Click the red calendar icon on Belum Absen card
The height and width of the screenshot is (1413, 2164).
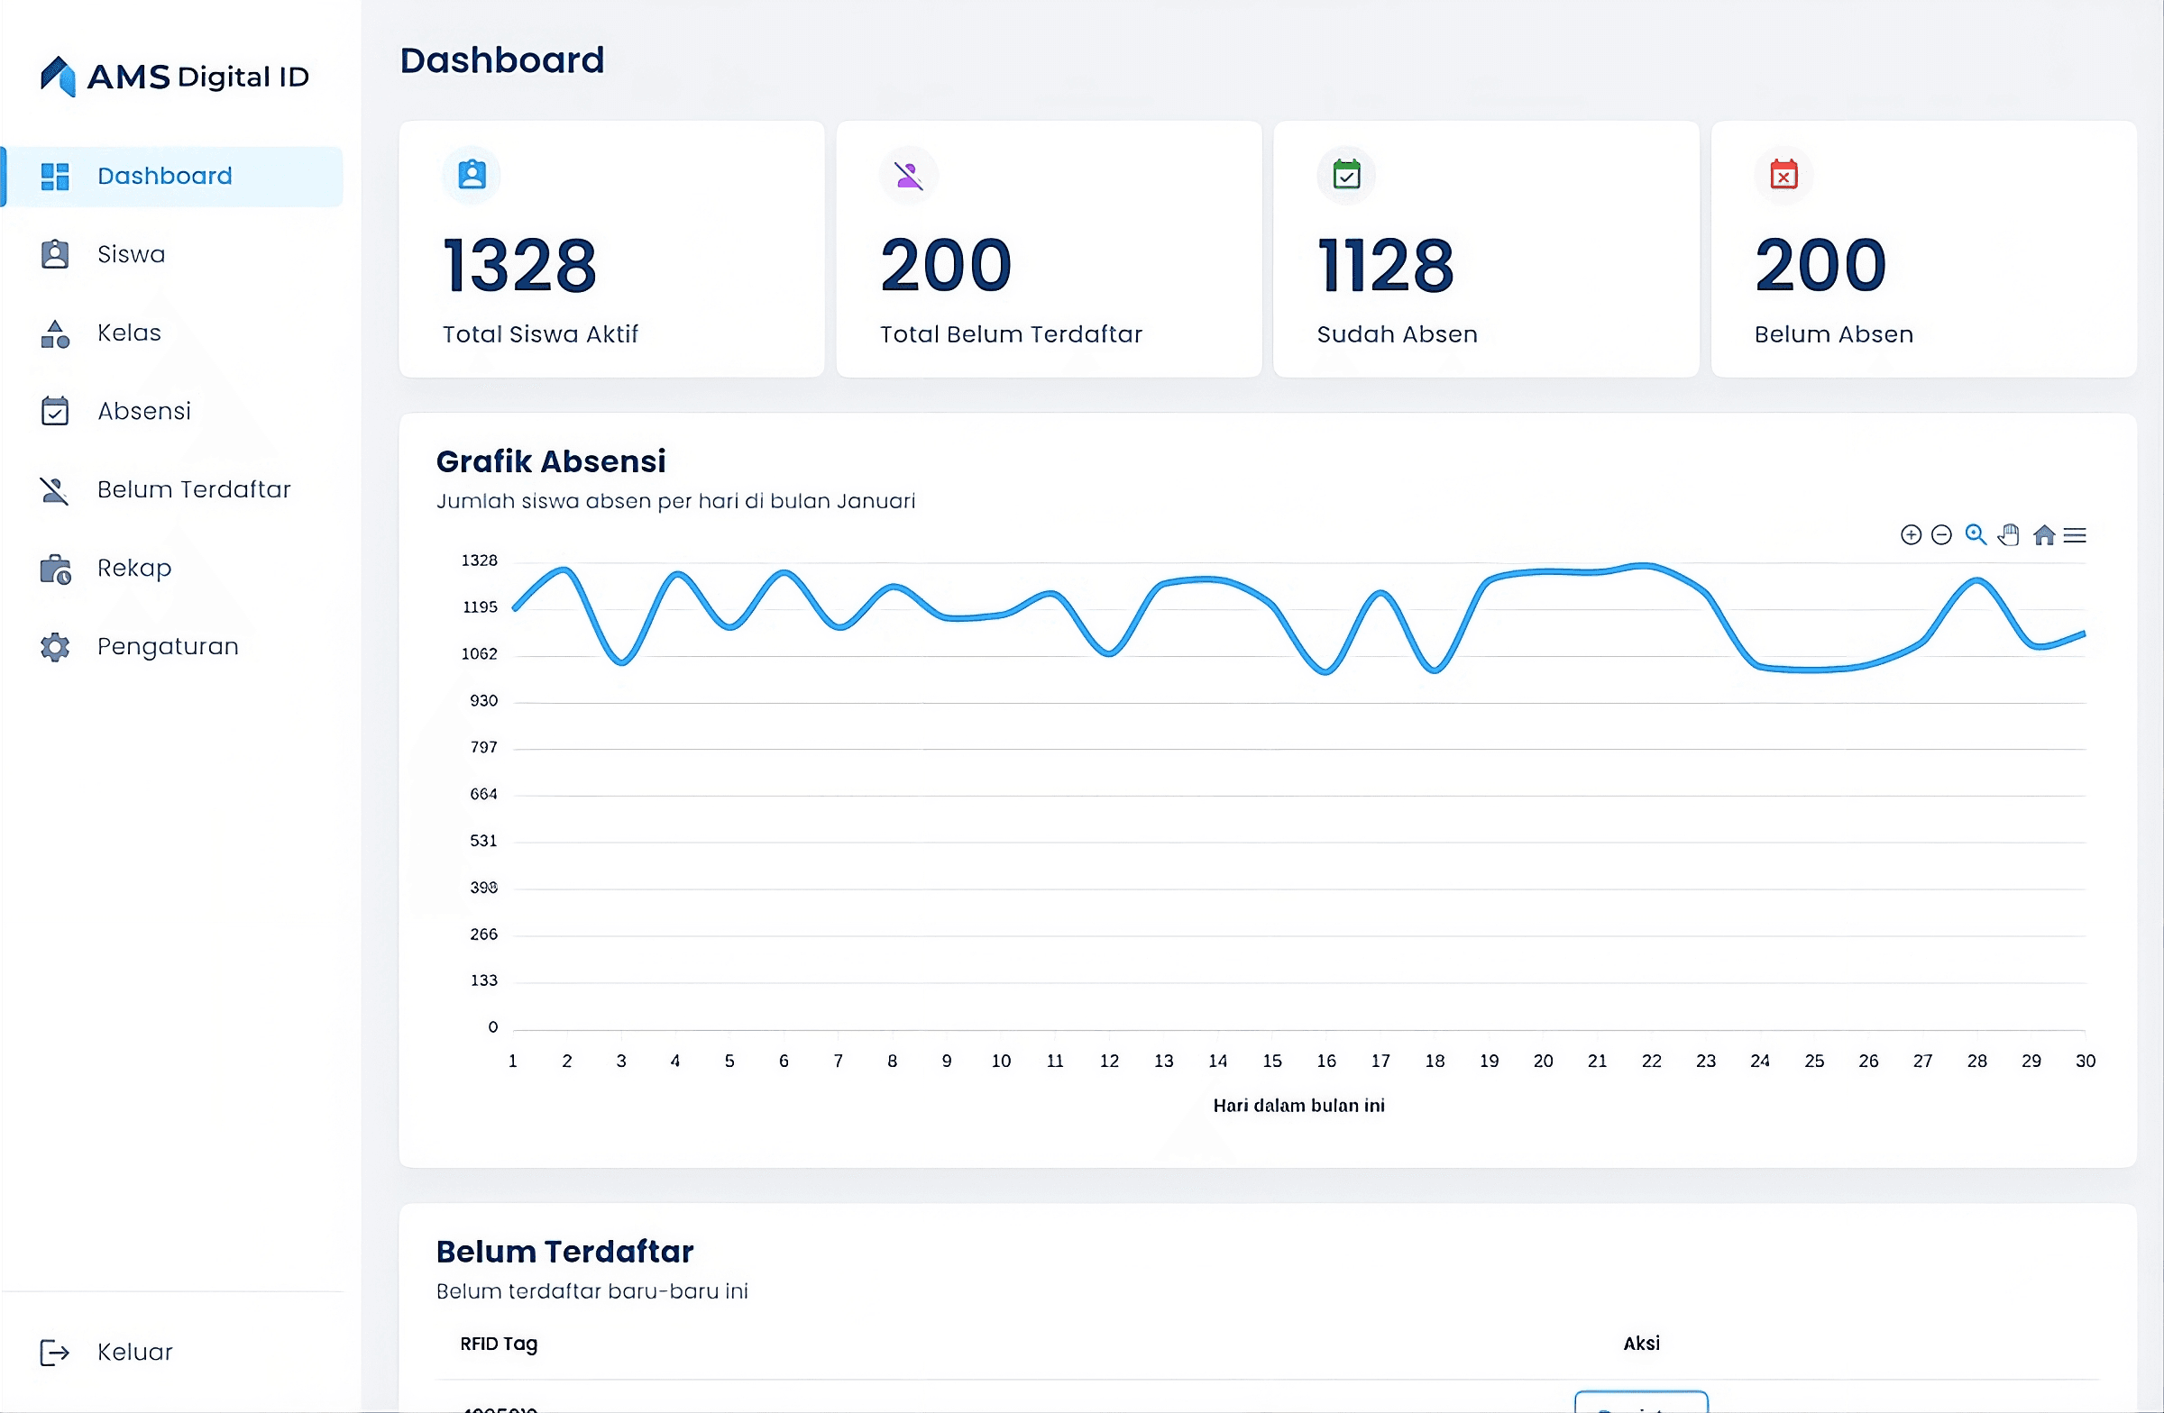1783,175
